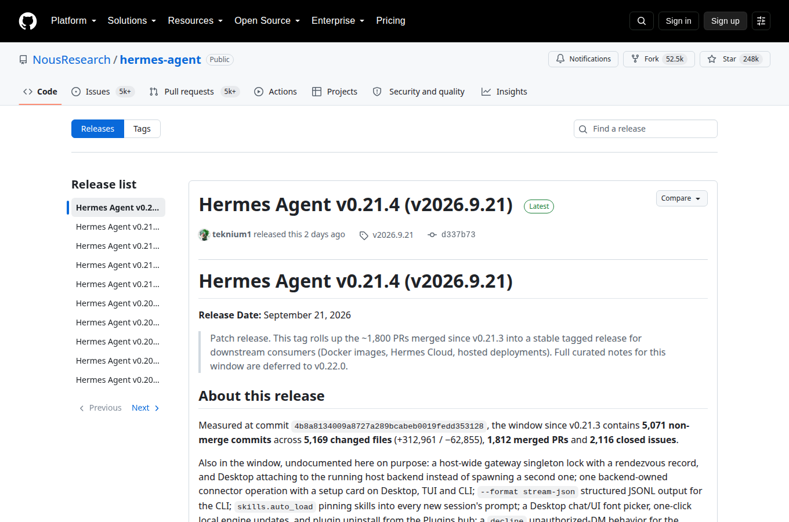789x522 pixels.
Task: Click the released this 2 days ago text
Action: pyautogui.click(x=299, y=234)
